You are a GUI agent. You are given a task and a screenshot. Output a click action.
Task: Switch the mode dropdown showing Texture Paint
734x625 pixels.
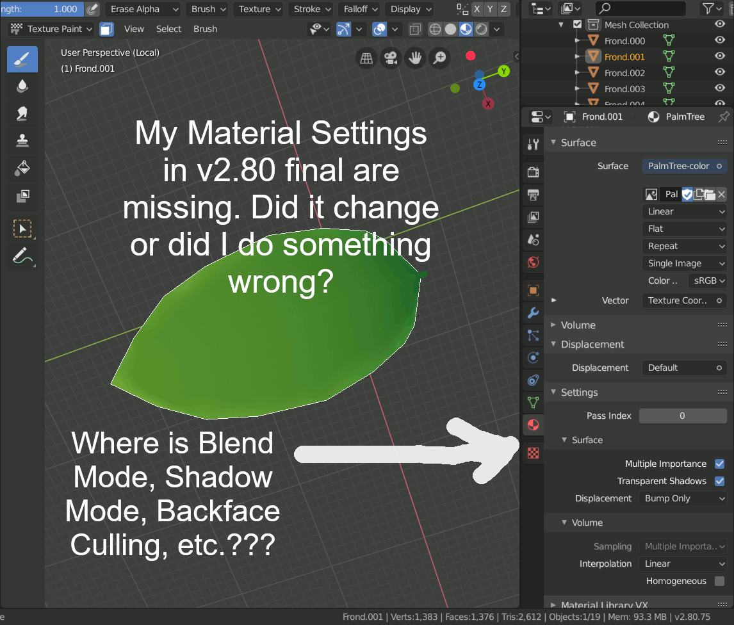pos(50,29)
